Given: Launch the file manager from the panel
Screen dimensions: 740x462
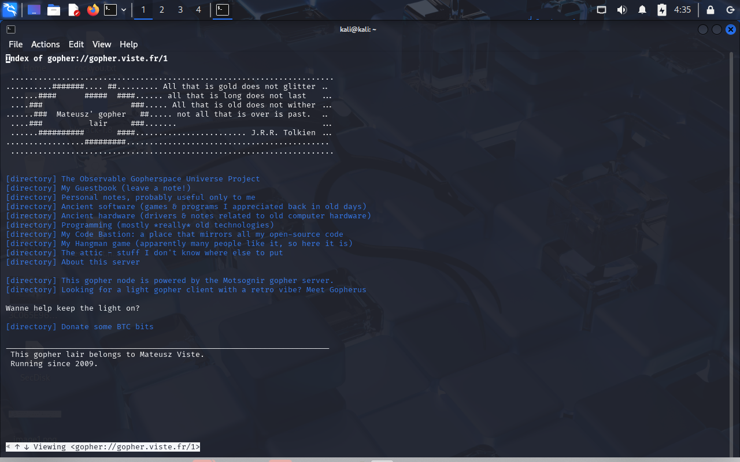Looking at the screenshot, I should point(54,10).
